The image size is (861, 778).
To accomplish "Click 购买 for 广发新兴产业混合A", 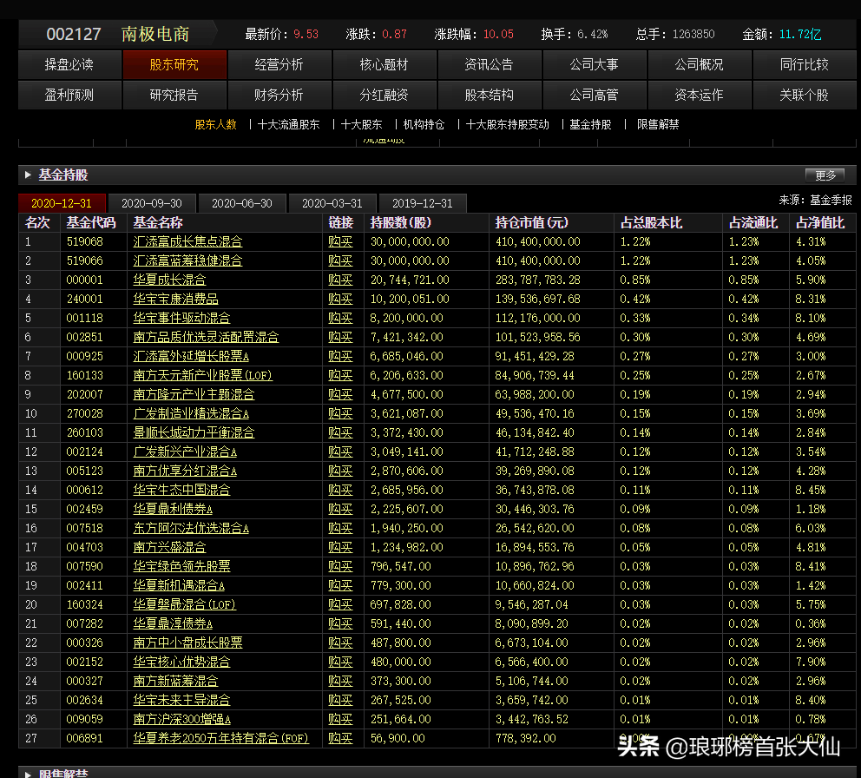I will (340, 452).
